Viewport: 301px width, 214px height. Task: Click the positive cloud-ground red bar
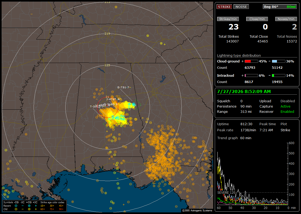pos(251,61)
